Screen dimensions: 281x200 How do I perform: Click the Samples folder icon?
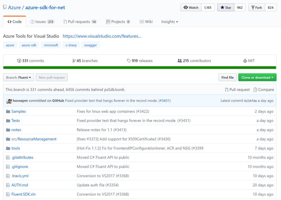[x=8, y=111]
